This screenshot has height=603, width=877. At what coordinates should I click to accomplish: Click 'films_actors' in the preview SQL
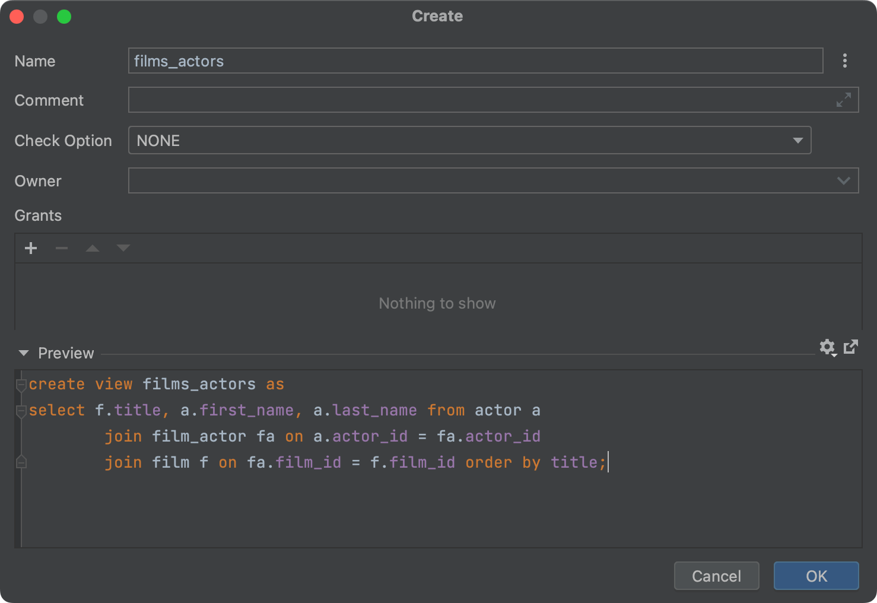pos(199,384)
